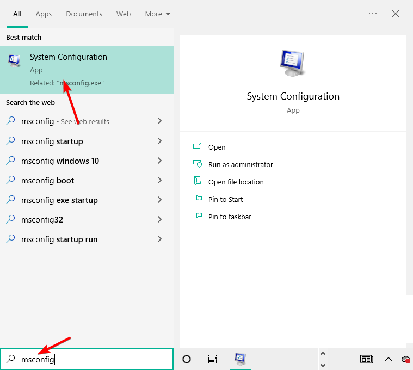413x370 pixels.
Task: Expand the More dropdown
Action: 157,14
